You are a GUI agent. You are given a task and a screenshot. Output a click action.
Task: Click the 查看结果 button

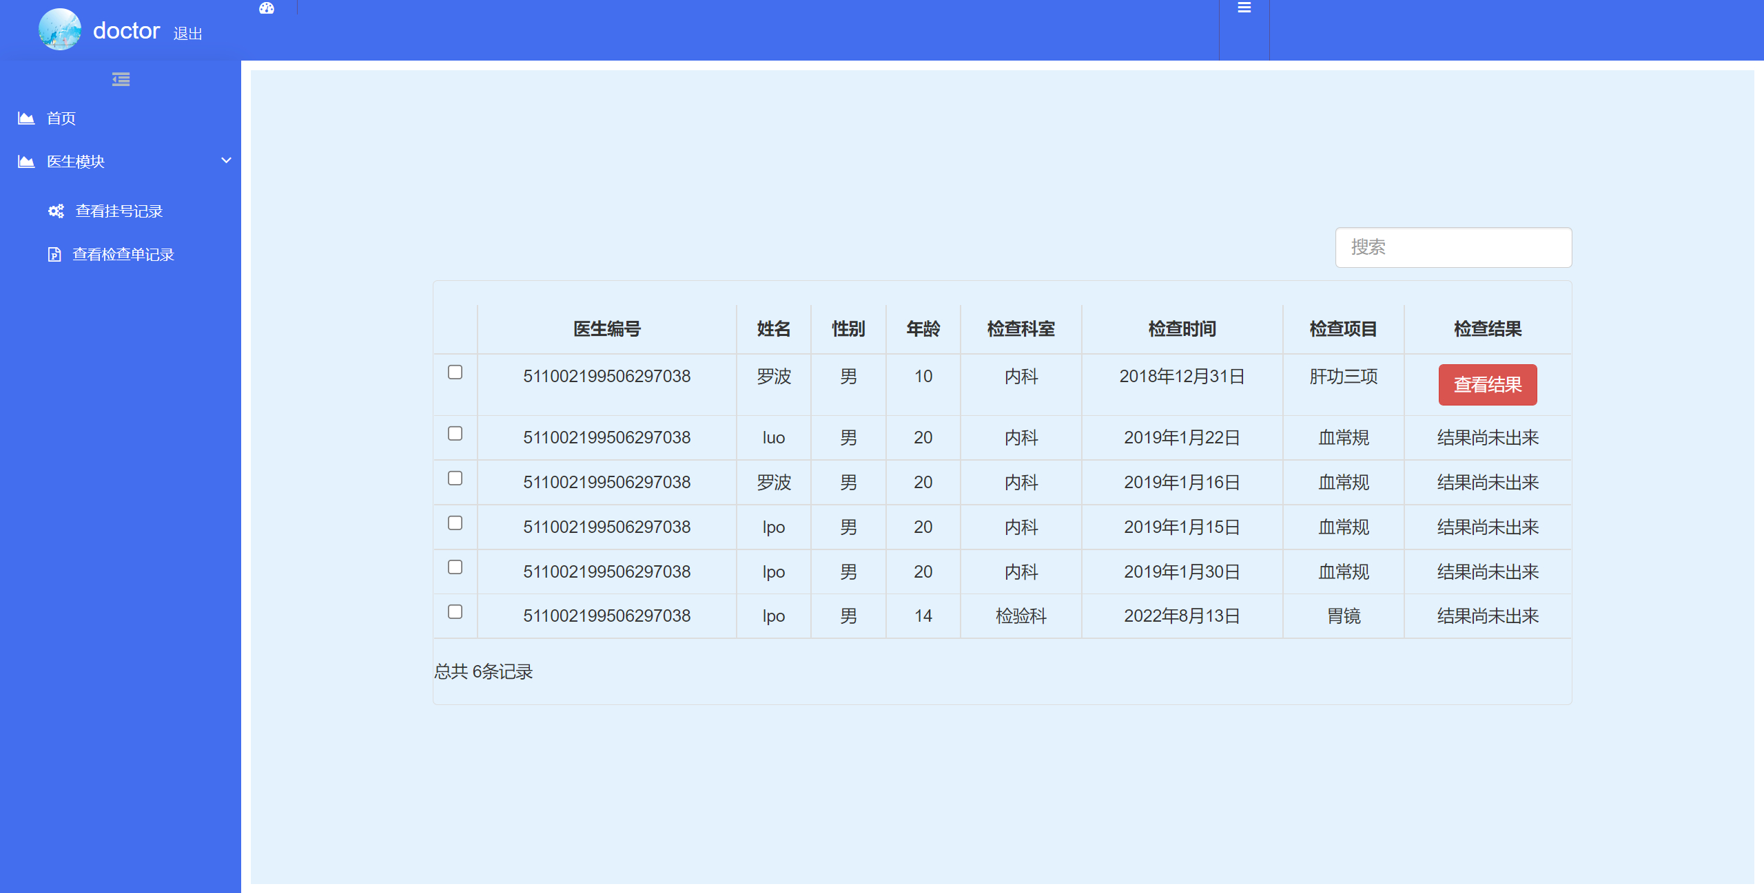1488,385
